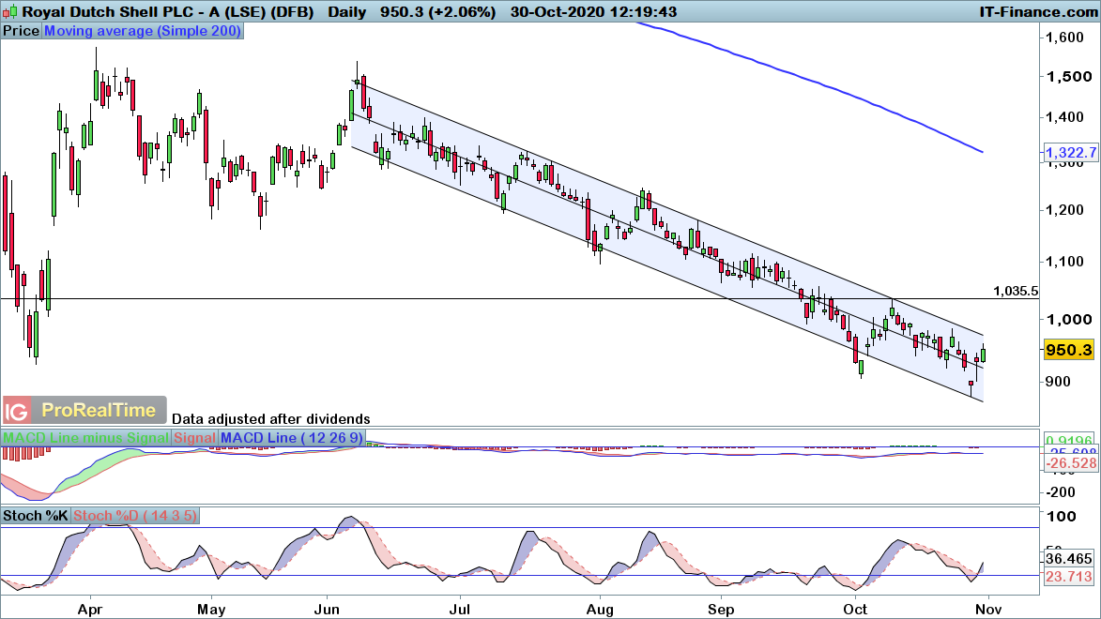Click the red -26.528 MACD value

[1070, 463]
